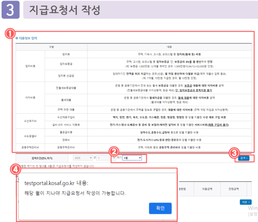This screenshot has width=258, height=222.
Task: Open the 2025 year dropdown
Action: pos(83,158)
